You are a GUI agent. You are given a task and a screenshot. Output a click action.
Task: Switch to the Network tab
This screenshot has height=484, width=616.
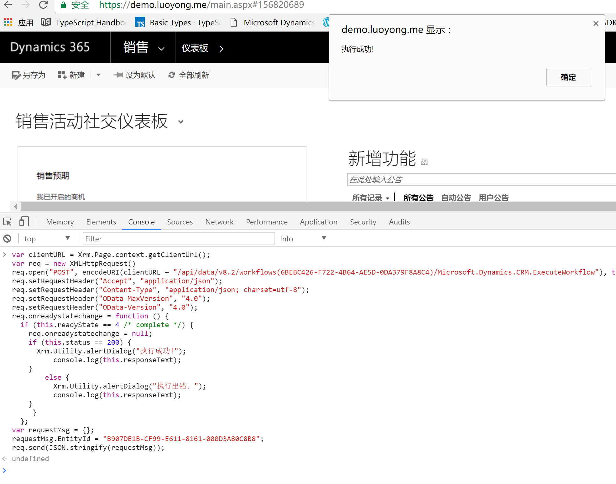point(219,222)
